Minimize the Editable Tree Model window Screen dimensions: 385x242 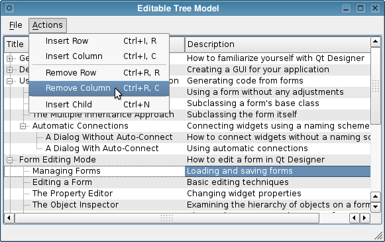point(346,9)
